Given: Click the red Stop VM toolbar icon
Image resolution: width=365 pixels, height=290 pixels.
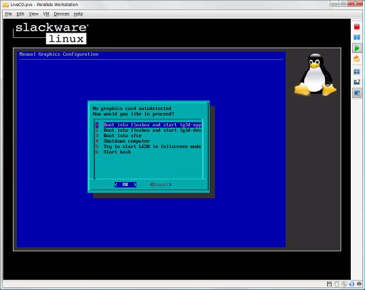Looking at the screenshot, I should coord(357,26).
